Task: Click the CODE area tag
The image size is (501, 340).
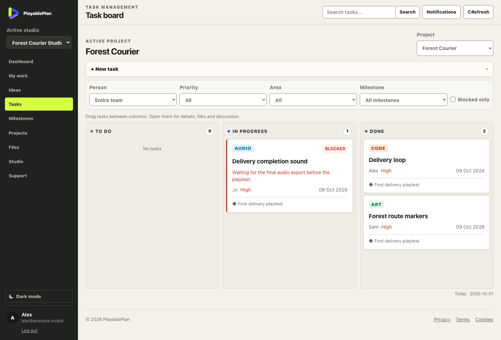Action: (x=378, y=148)
